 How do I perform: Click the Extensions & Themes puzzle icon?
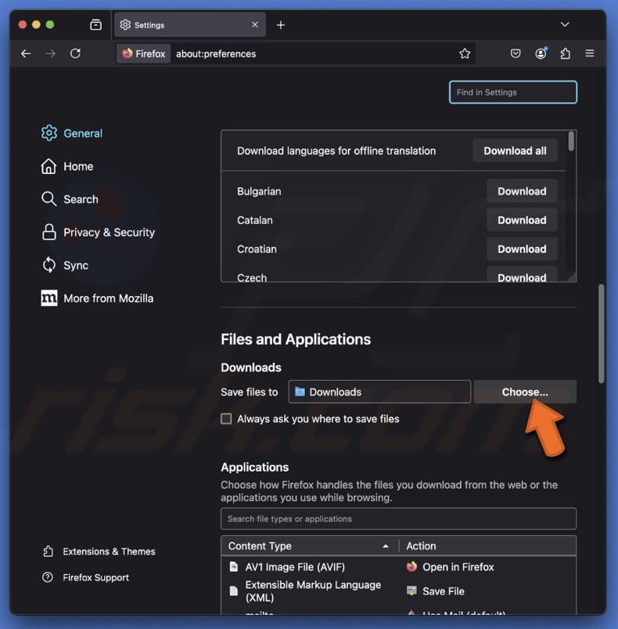[x=48, y=551]
